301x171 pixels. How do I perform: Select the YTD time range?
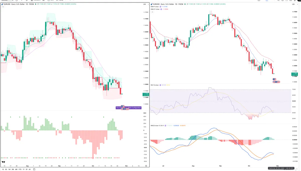pos(20,169)
